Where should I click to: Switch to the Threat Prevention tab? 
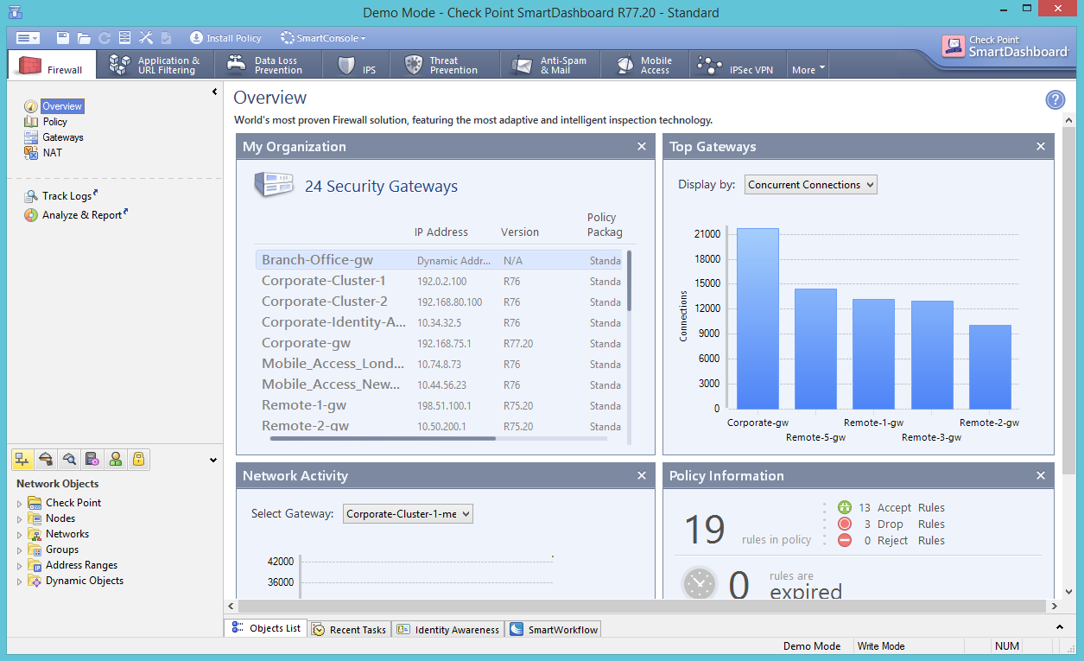click(445, 66)
